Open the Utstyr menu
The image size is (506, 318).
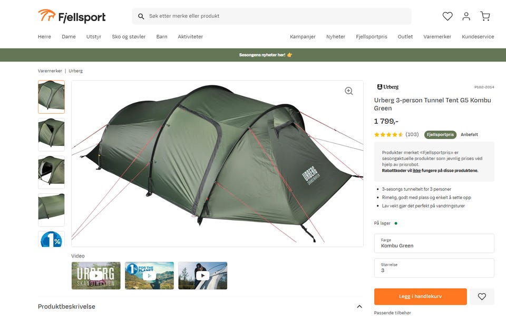click(x=94, y=37)
